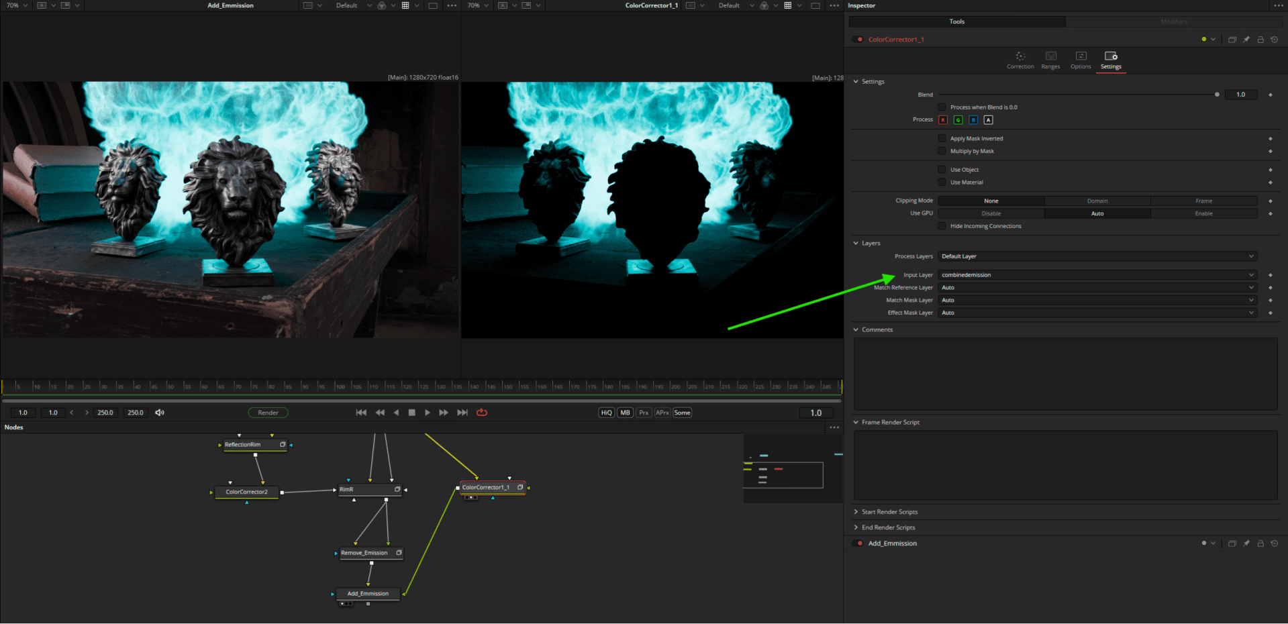
Task: Lock ColorCorrector1_1 via the padlock icon
Action: tap(1260, 39)
